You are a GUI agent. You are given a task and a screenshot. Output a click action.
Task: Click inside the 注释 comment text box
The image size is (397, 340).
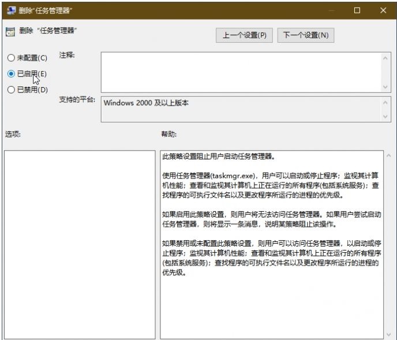coord(241,73)
